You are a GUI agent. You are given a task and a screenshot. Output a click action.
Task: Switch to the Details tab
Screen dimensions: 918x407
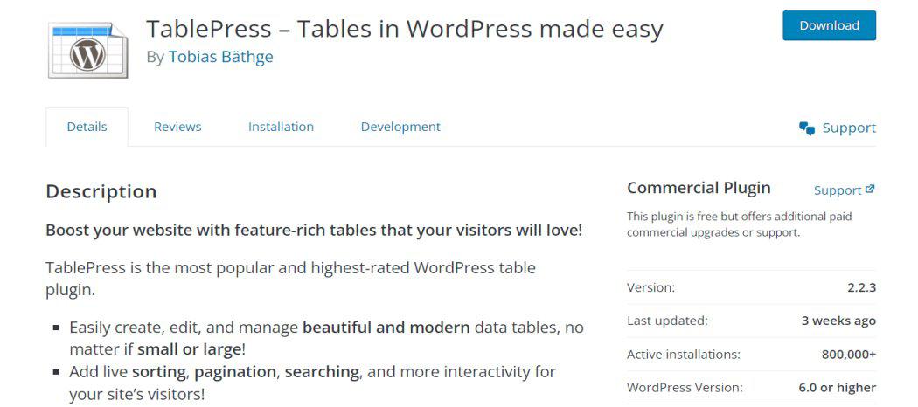87,127
